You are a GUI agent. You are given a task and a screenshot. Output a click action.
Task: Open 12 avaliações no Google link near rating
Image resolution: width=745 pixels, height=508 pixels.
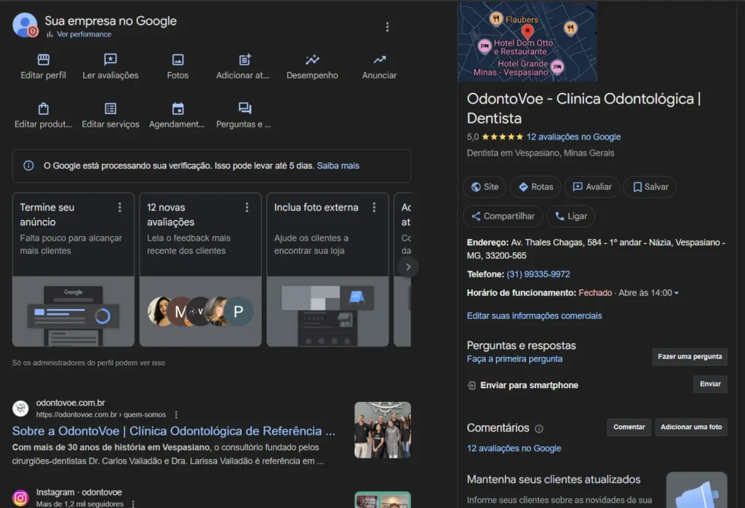[573, 137]
